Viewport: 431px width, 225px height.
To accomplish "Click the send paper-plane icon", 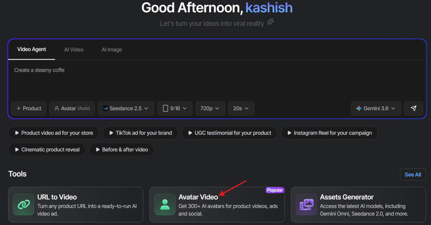I will click(413, 108).
